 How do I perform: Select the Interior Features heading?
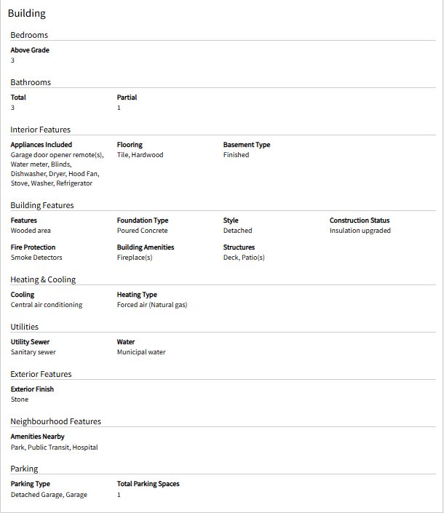tap(40, 130)
